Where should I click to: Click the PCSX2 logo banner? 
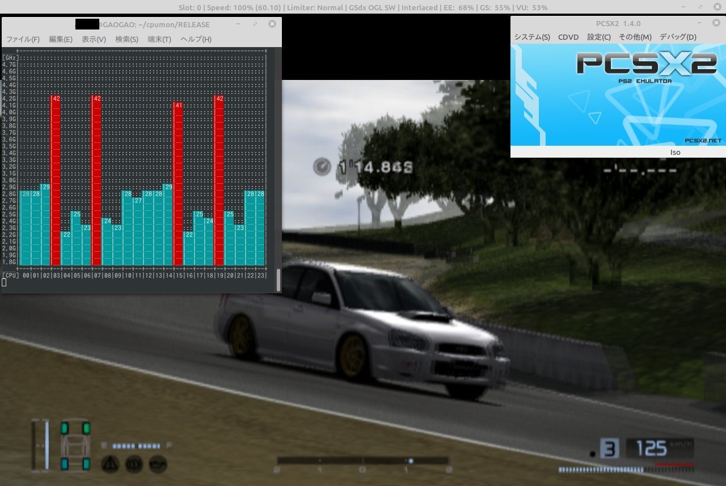coord(618,95)
